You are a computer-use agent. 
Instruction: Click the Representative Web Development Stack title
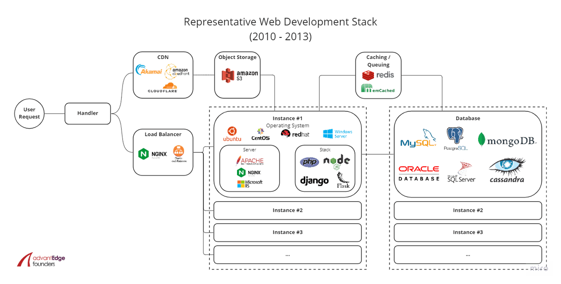pos(280,22)
